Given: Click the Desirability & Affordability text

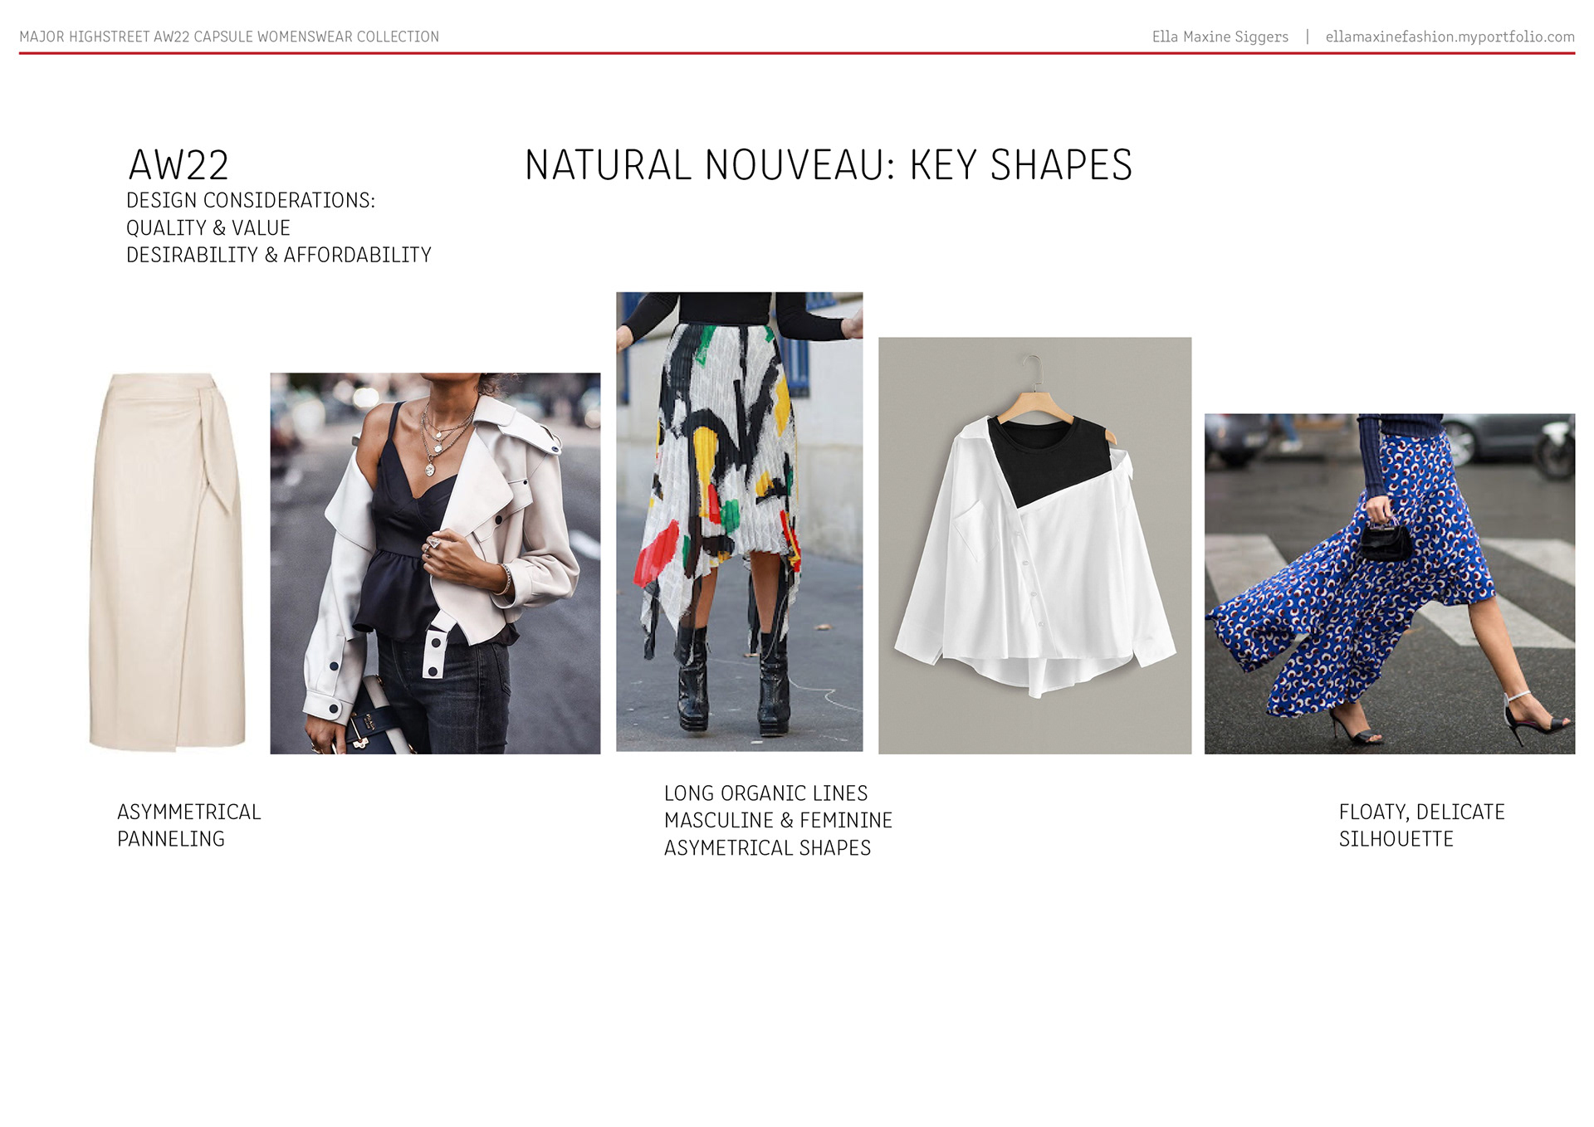Looking at the screenshot, I should coord(279,256).
